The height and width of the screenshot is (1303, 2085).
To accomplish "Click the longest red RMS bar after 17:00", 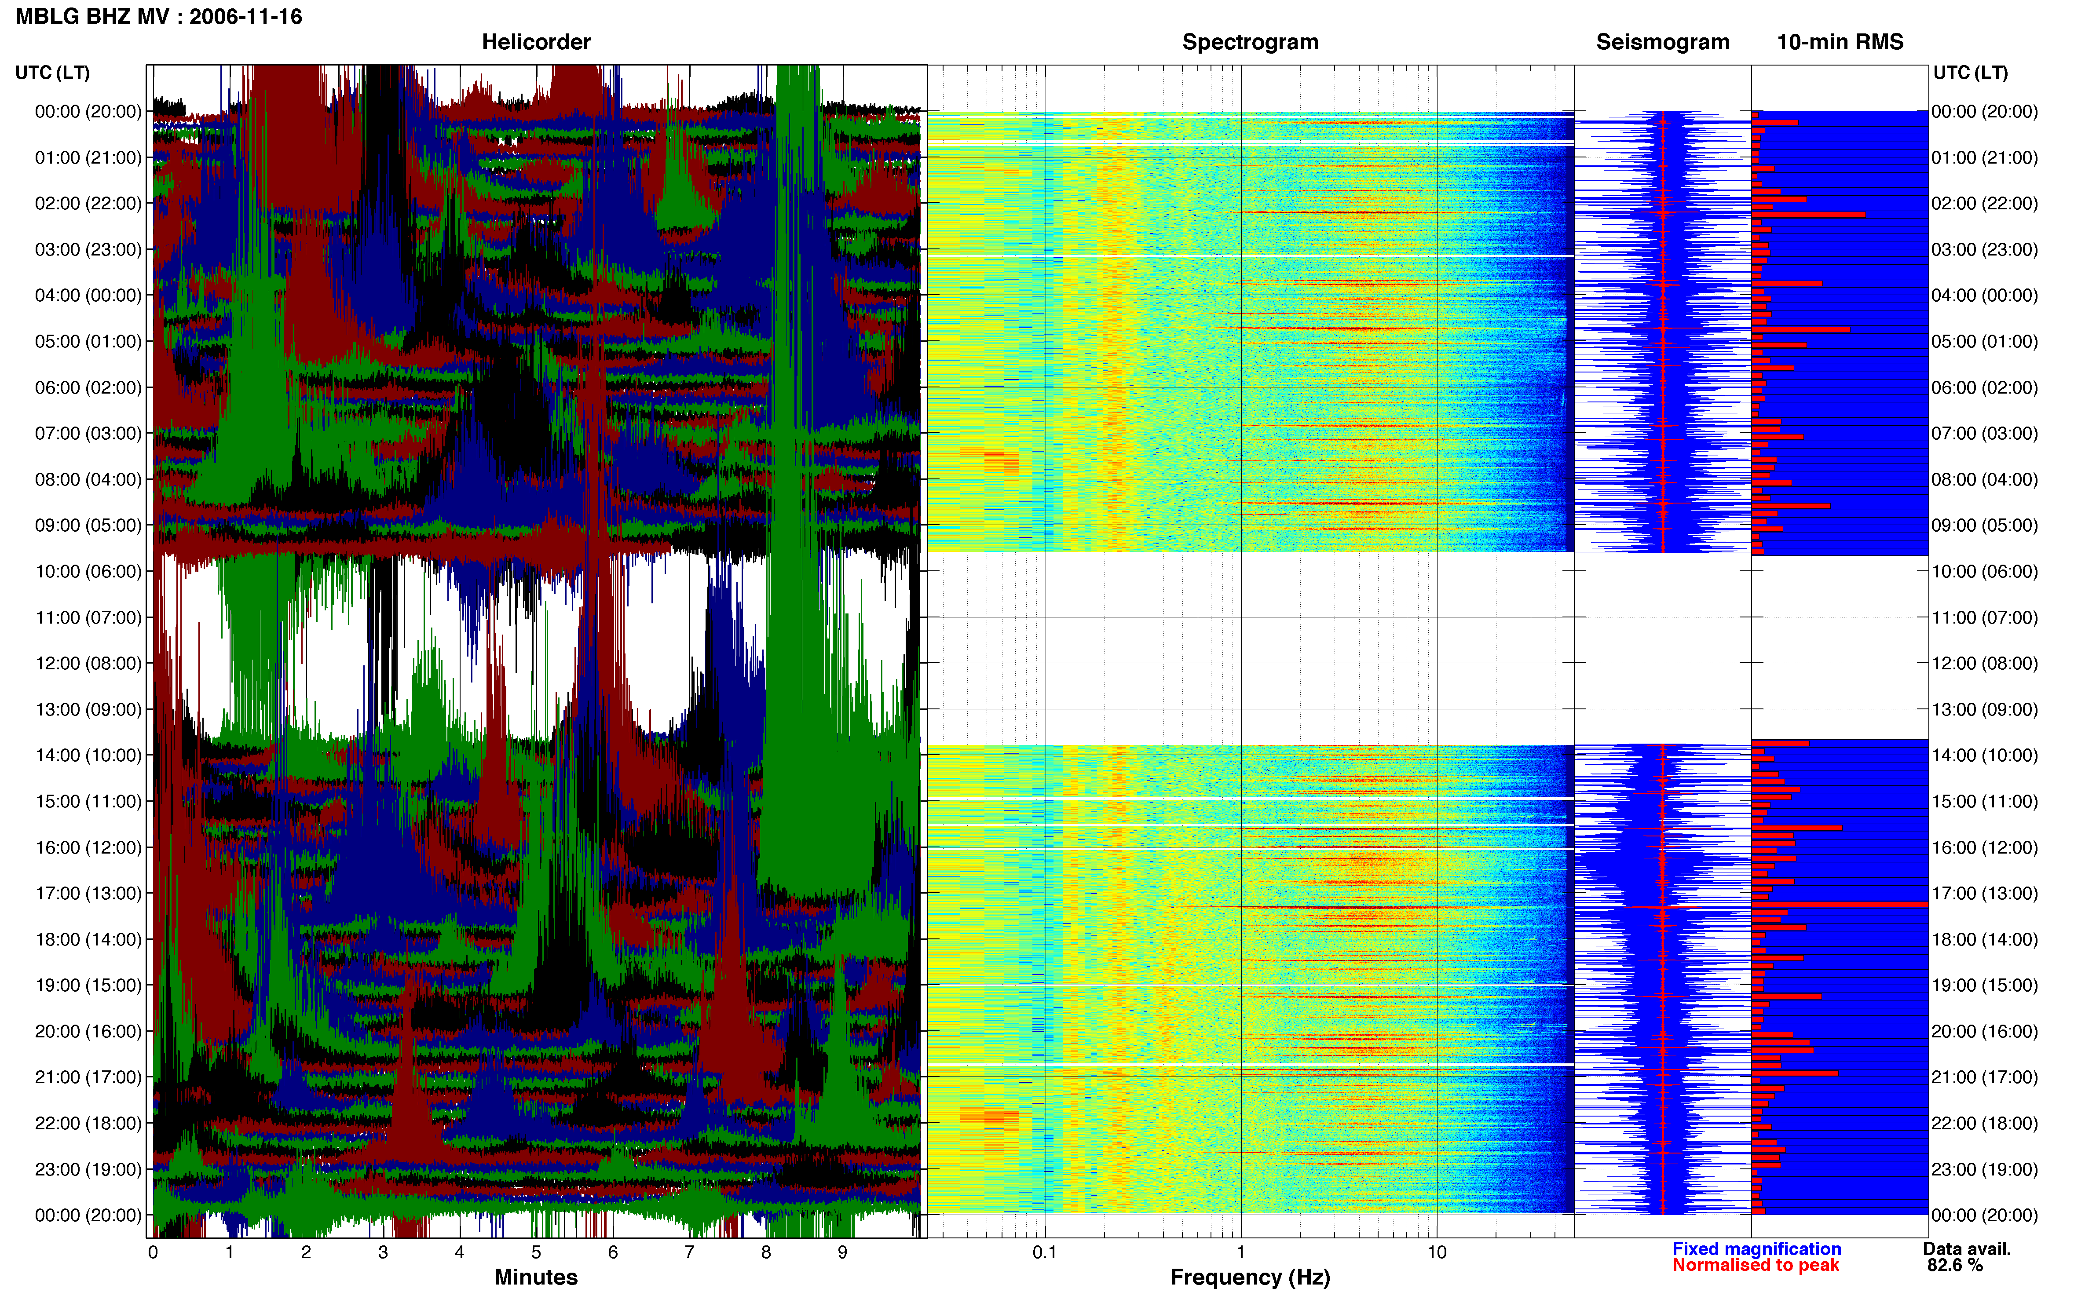I will 1840,904.
